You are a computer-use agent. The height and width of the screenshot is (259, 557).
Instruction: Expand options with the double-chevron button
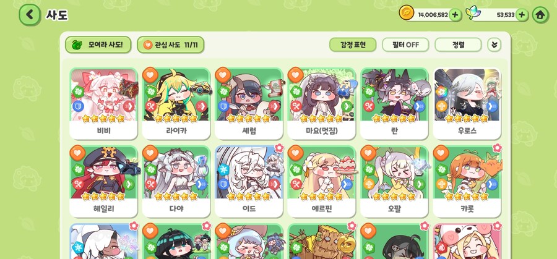[494, 45]
